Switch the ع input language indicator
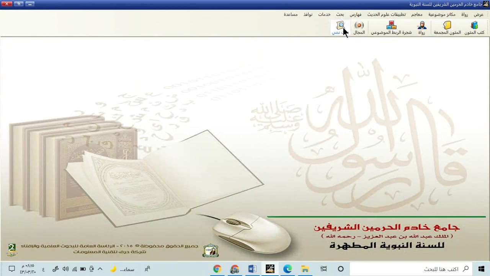The height and width of the screenshot is (276, 490). point(43,269)
